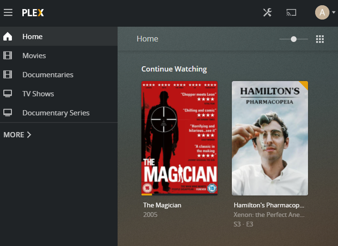
Task: Click the TV Shows monitor icon
Action: (8, 93)
